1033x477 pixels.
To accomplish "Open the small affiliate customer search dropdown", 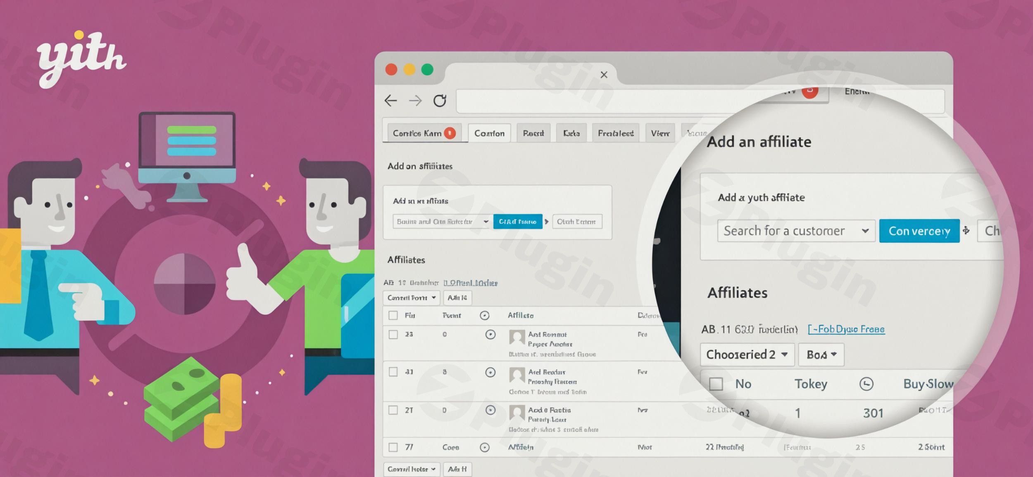I will [442, 222].
